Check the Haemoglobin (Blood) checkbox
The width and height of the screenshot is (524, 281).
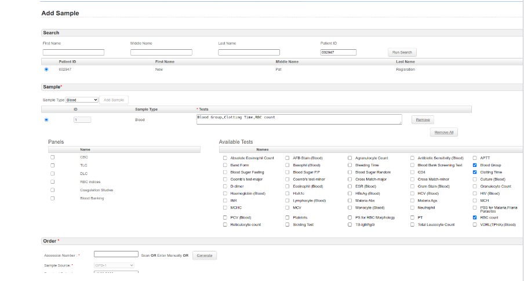[225, 194]
